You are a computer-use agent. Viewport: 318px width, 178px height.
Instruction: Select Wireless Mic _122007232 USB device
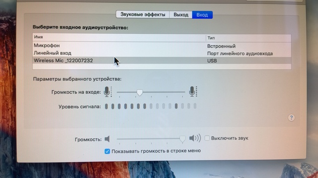pos(162,60)
